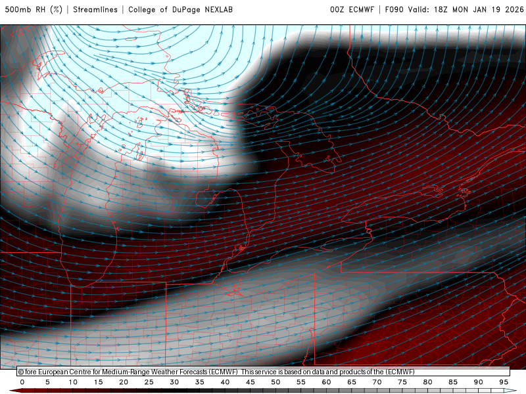
Task: Click the '95' colorbar scale label
Action: tap(504, 382)
